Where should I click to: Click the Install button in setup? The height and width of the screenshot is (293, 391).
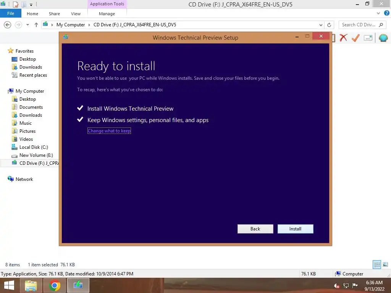click(295, 229)
